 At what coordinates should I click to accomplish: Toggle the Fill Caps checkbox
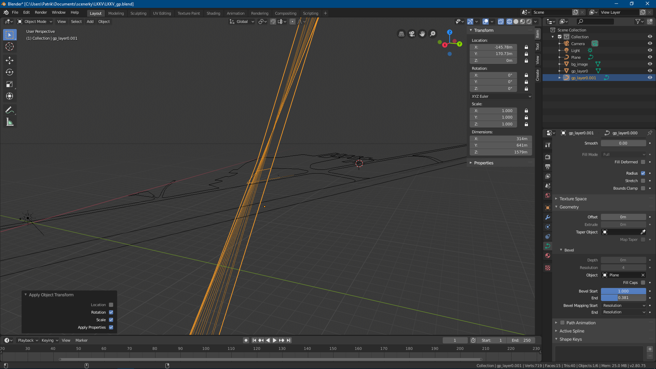tap(643, 283)
